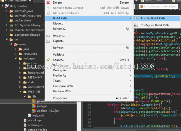The width and height of the screenshot is (181, 131).
Task: Switch to the BlogControl editor tab
Action: [153, 1]
